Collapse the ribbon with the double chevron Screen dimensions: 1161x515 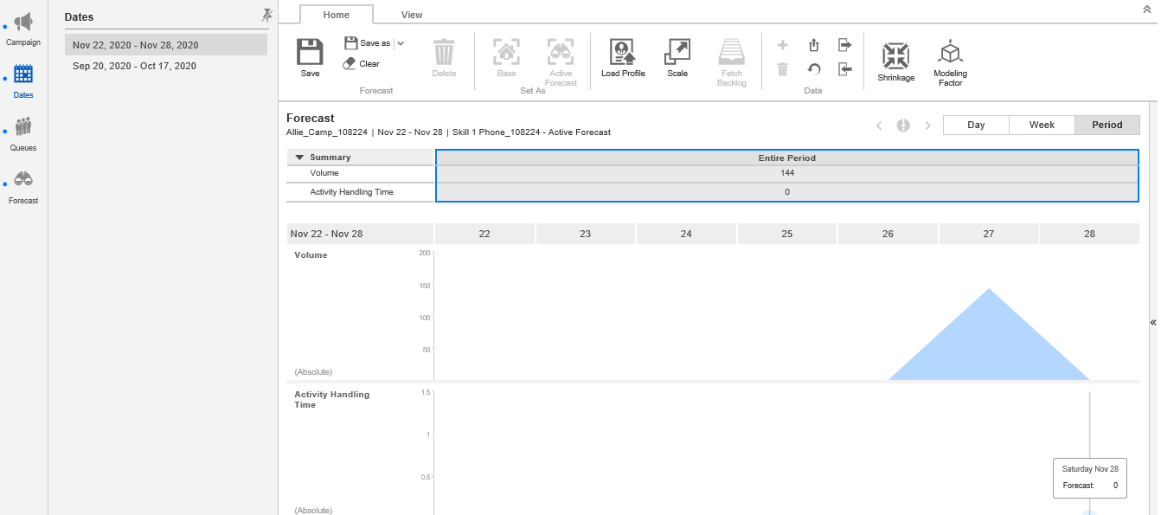pyautogui.click(x=1146, y=8)
